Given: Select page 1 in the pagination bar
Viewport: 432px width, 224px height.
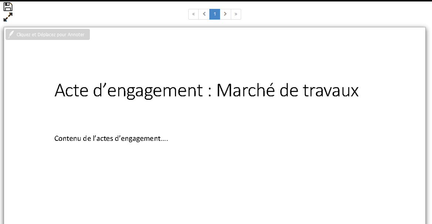Looking at the screenshot, I should tap(215, 14).
